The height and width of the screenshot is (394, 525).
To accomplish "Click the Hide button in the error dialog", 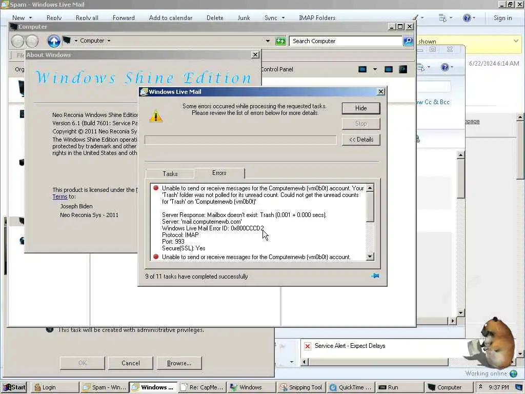I will (360, 108).
